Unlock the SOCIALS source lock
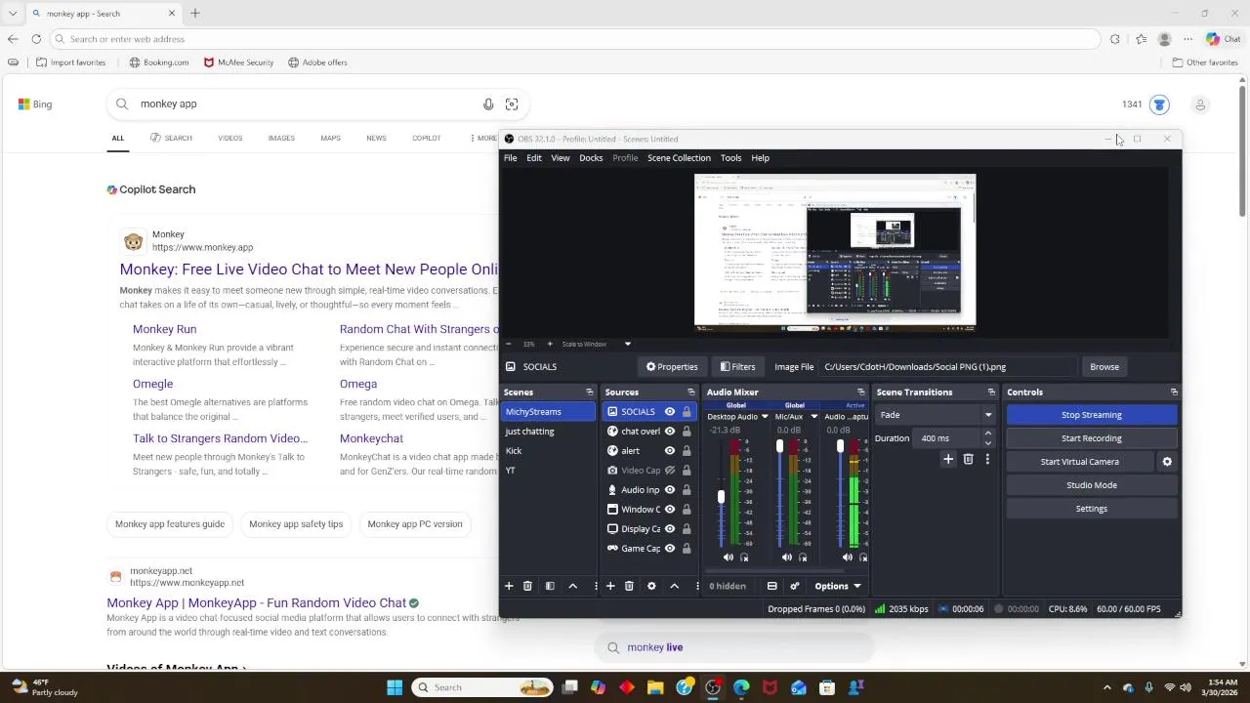The image size is (1250, 703). (x=687, y=412)
